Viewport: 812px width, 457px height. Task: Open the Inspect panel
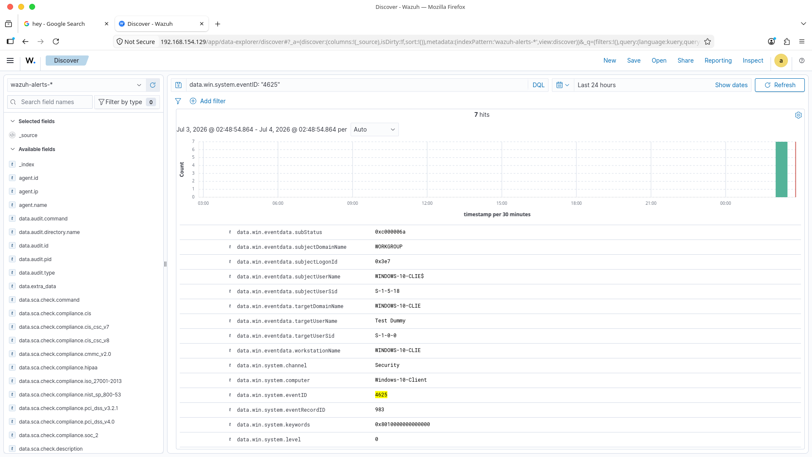[753, 61]
